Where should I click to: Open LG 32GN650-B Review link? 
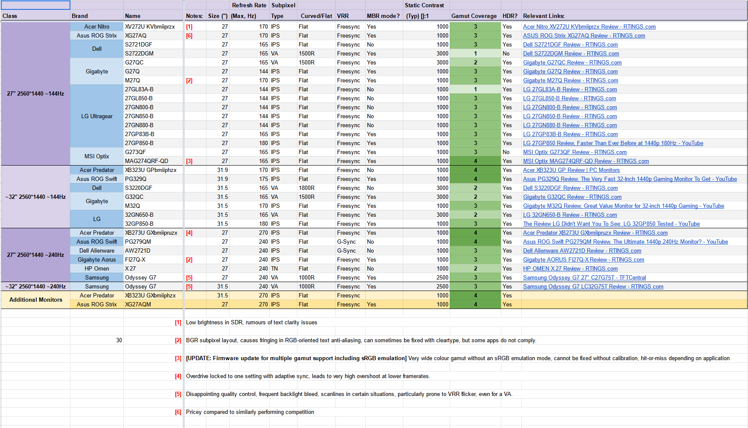(570, 215)
